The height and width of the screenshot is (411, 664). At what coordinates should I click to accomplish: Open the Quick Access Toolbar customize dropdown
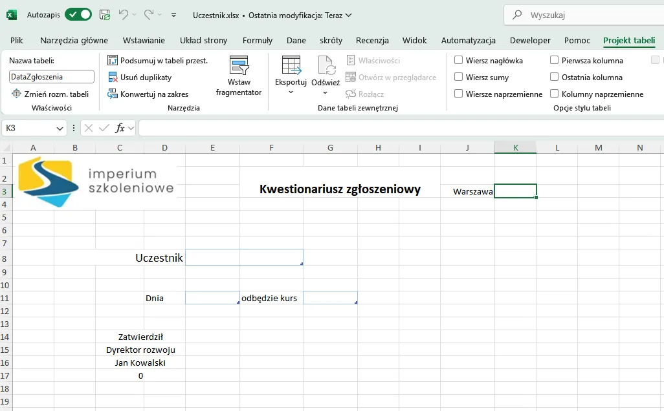coord(173,14)
